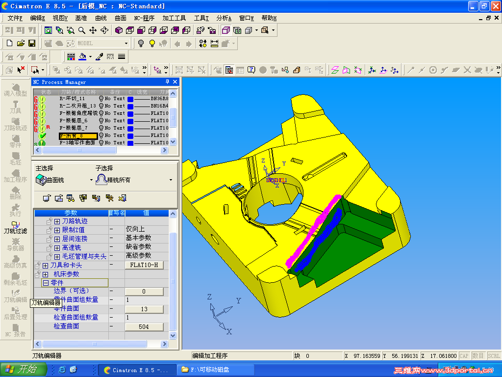Screen dimensions: 502x377
Task: Click the 零件曲面 value button 13
Action: 144,309
